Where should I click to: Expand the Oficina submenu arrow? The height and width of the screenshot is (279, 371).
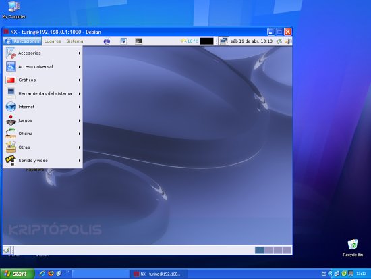[80, 134]
